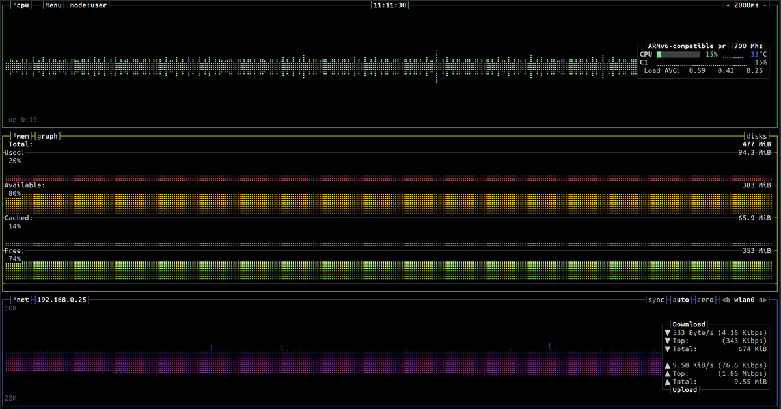Click the CPU usage meter bar

tap(679, 55)
